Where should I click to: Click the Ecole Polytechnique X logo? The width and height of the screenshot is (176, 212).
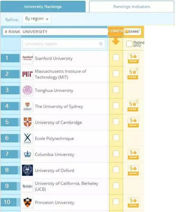27,138
